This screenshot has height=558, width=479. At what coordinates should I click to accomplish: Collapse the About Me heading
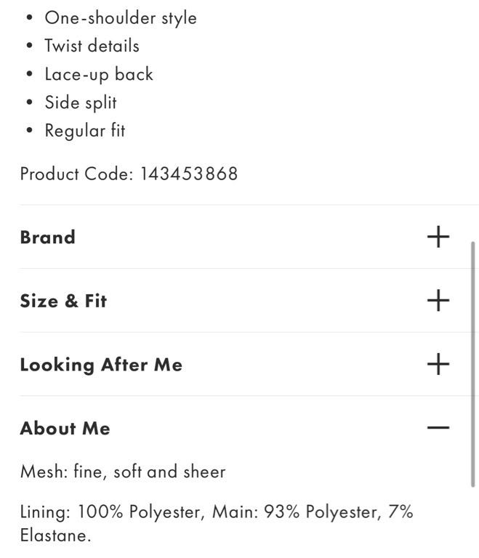pos(65,429)
